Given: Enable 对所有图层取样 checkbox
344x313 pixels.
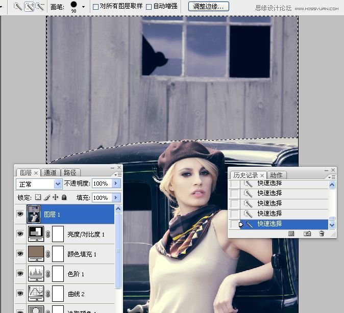Looking at the screenshot, I should pyautogui.click(x=95, y=7).
